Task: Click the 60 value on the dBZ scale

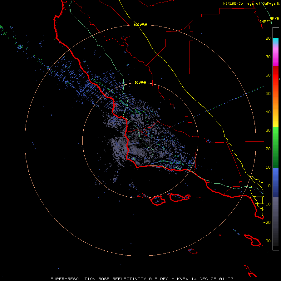Action: (268, 75)
